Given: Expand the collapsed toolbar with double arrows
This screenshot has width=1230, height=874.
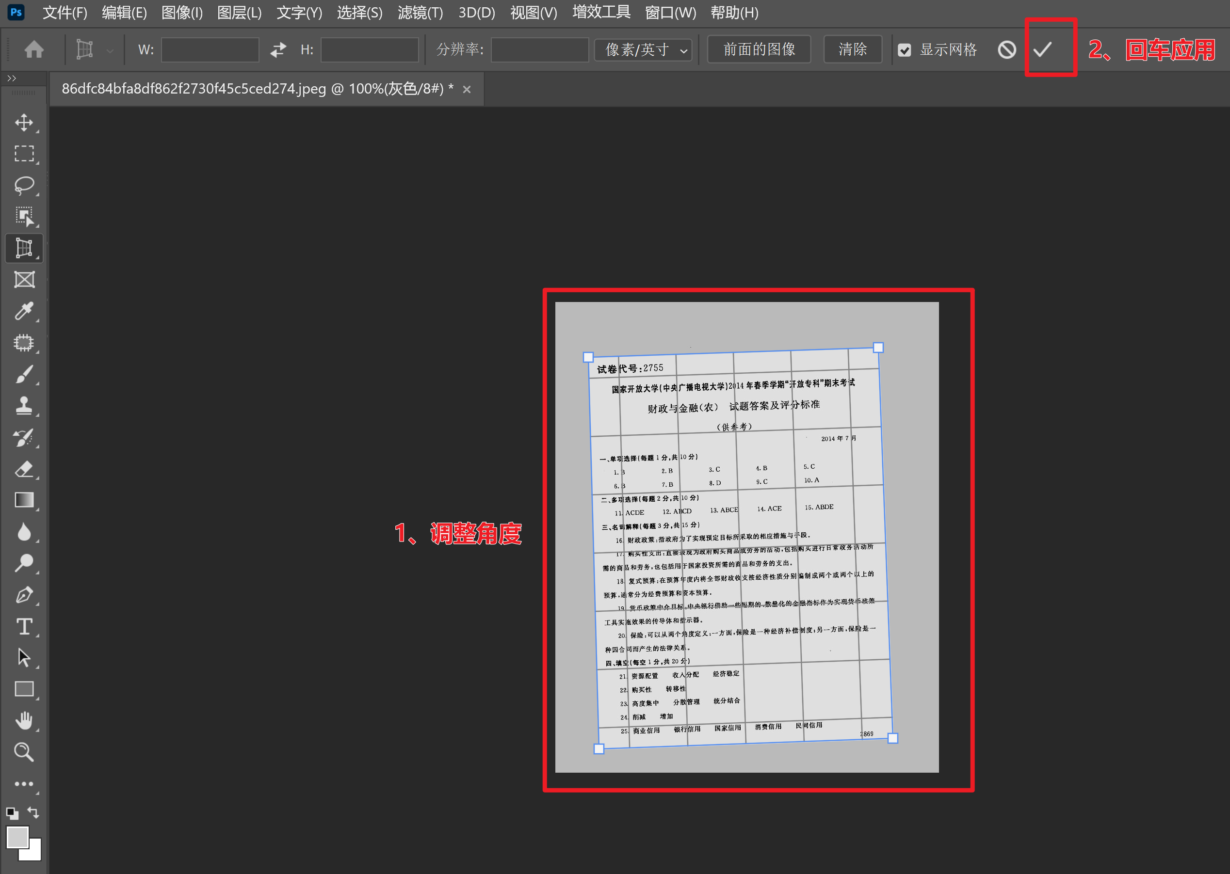Looking at the screenshot, I should (x=12, y=79).
